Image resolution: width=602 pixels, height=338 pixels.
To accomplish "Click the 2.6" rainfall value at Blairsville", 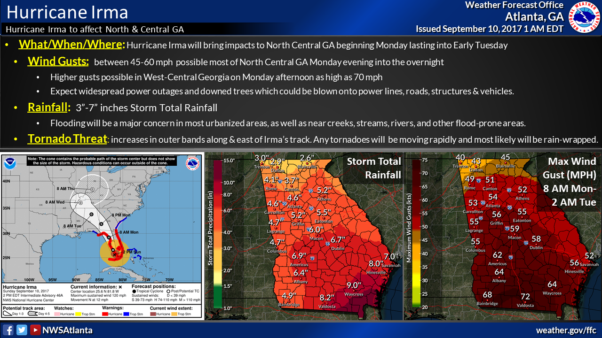I will (x=307, y=158).
